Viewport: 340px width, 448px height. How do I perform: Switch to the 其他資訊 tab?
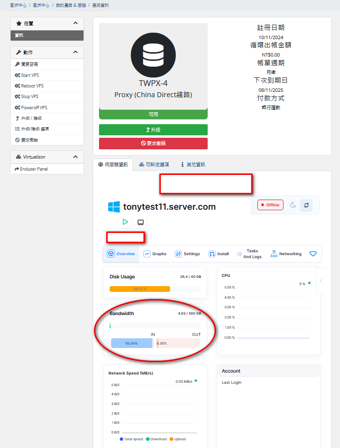pyautogui.click(x=193, y=164)
